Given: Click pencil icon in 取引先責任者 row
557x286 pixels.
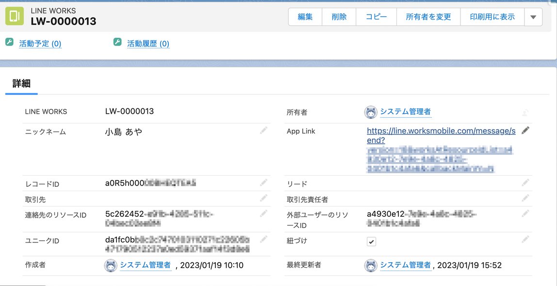Looking at the screenshot, I should point(525,198).
